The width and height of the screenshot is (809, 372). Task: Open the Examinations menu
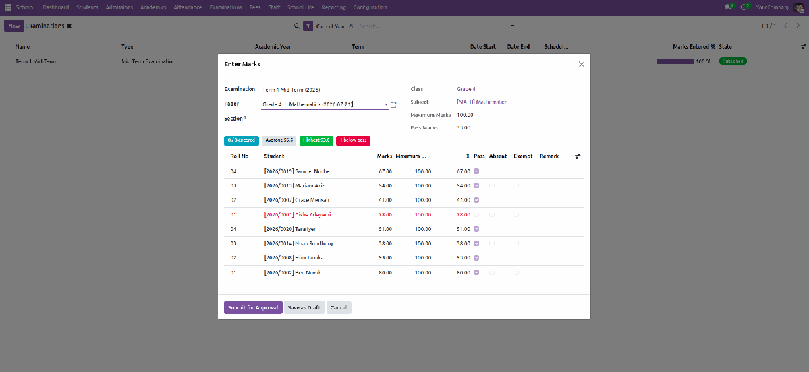pyautogui.click(x=226, y=7)
